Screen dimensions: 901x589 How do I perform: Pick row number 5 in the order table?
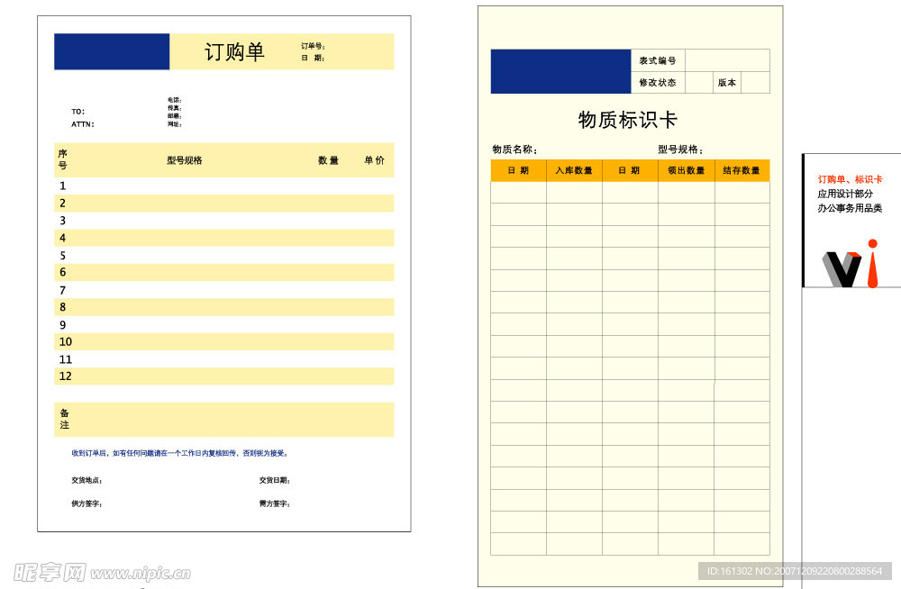coord(224,255)
